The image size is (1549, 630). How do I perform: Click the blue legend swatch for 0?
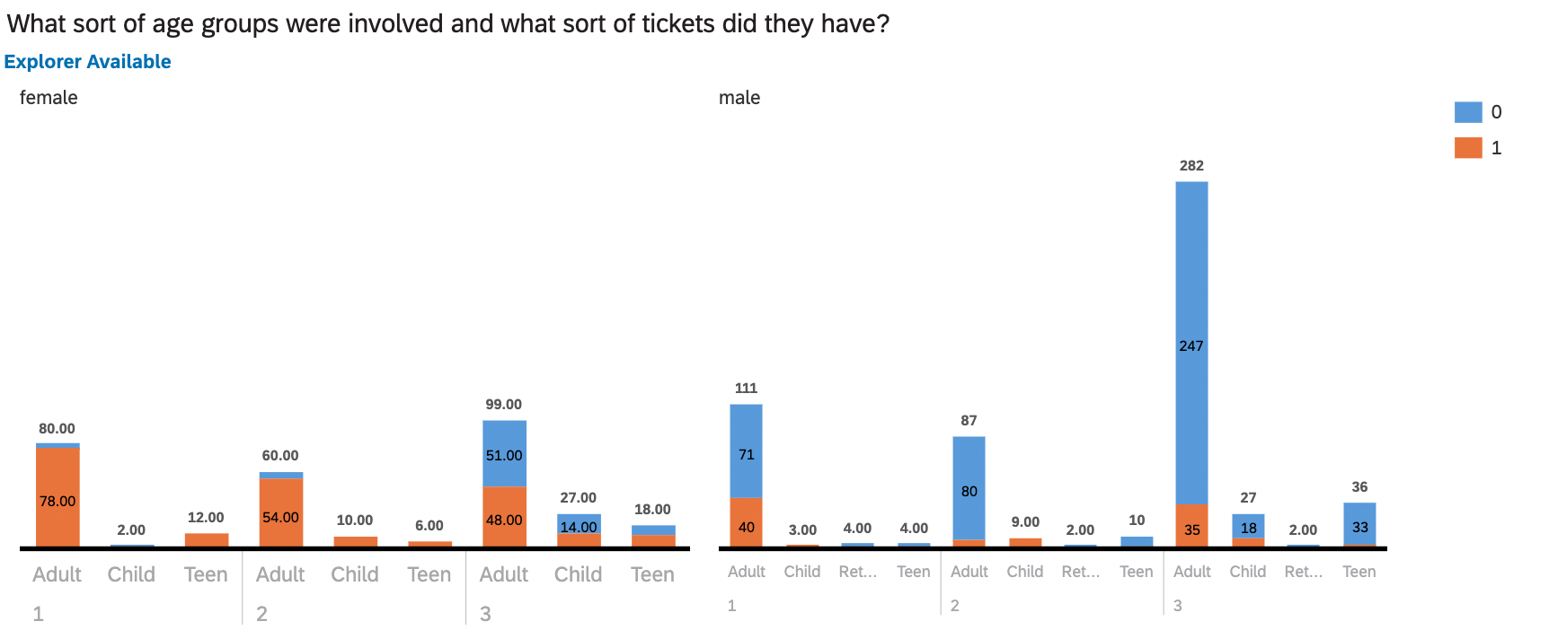(x=1467, y=112)
